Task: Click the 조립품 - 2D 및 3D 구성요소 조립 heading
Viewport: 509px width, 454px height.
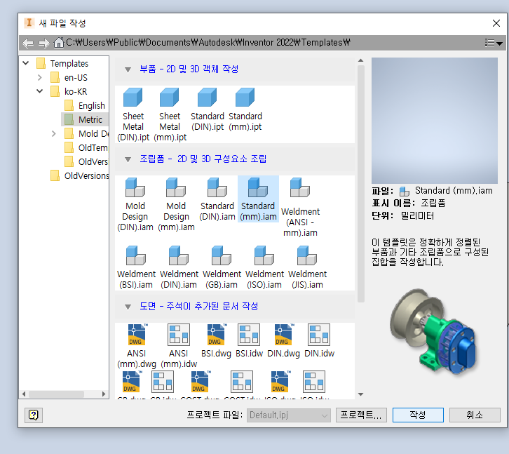Action: tap(203, 159)
